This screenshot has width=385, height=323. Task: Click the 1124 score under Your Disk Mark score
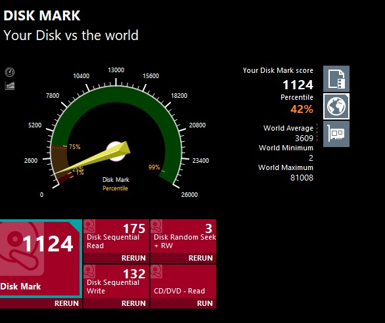pyautogui.click(x=298, y=85)
